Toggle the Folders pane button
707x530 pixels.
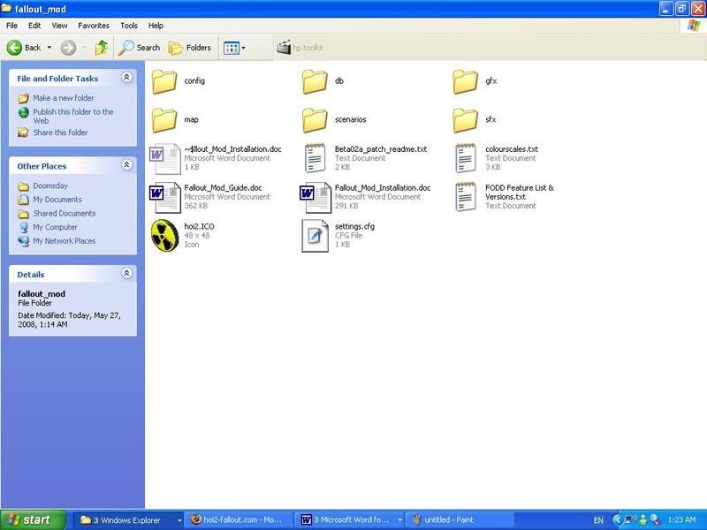190,48
